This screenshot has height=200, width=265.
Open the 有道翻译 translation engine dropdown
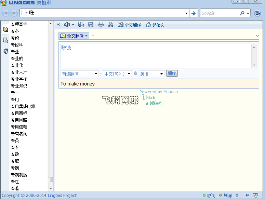coord(80,74)
